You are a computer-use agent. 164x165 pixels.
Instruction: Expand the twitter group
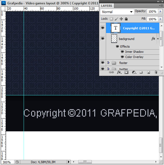[x=109, y=69]
